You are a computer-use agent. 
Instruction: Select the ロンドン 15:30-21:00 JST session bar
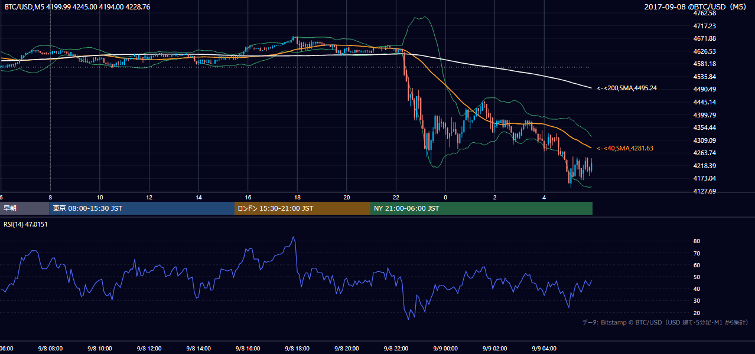click(302, 208)
